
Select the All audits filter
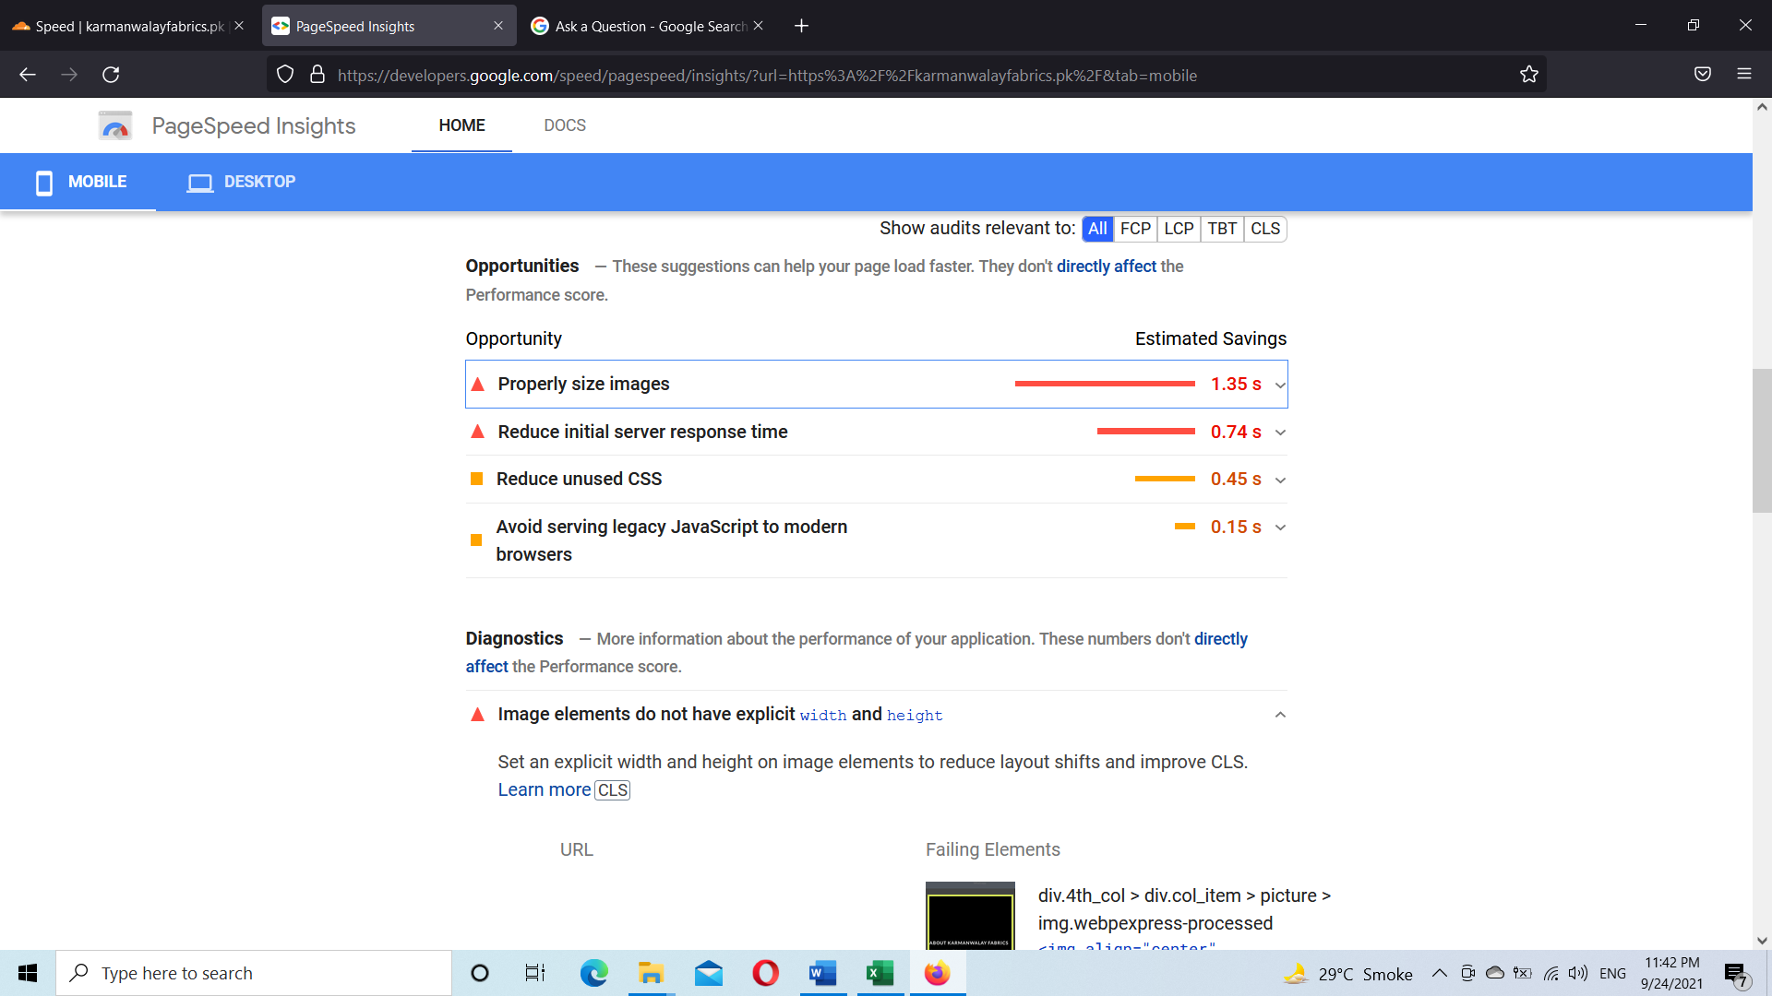(x=1097, y=229)
